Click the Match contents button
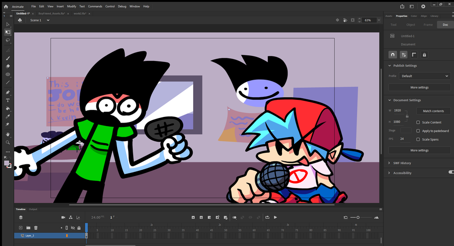Image resolution: width=454 pixels, height=246 pixels. click(433, 111)
